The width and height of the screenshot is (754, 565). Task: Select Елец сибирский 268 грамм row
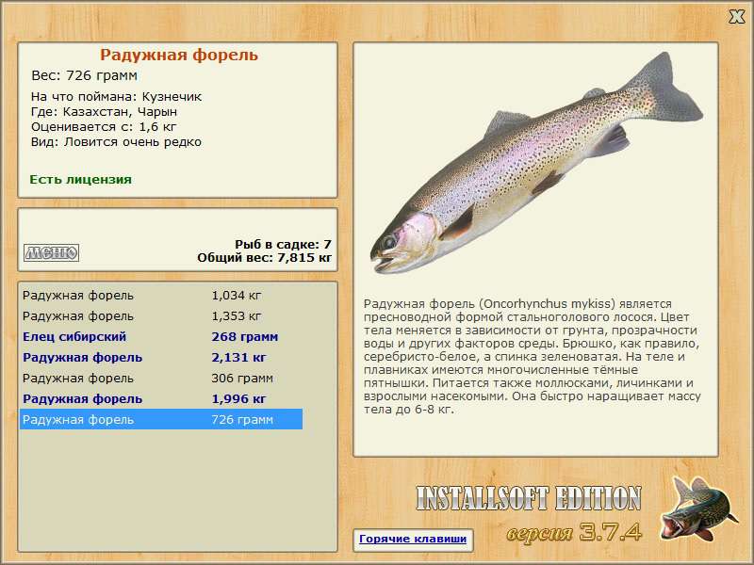coord(160,337)
